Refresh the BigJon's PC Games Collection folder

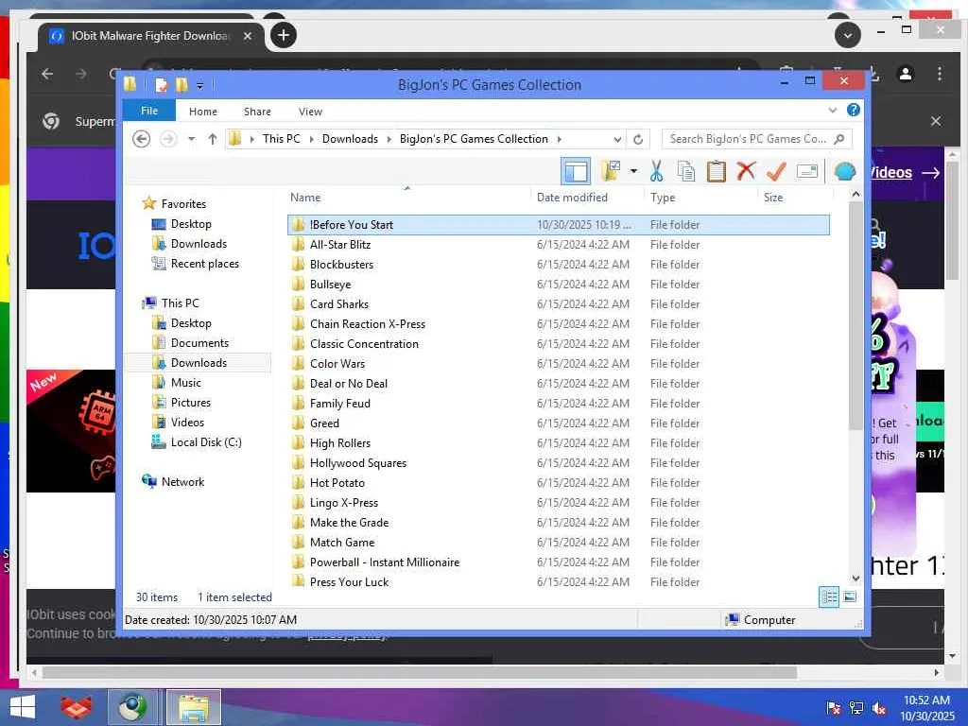[x=638, y=139]
